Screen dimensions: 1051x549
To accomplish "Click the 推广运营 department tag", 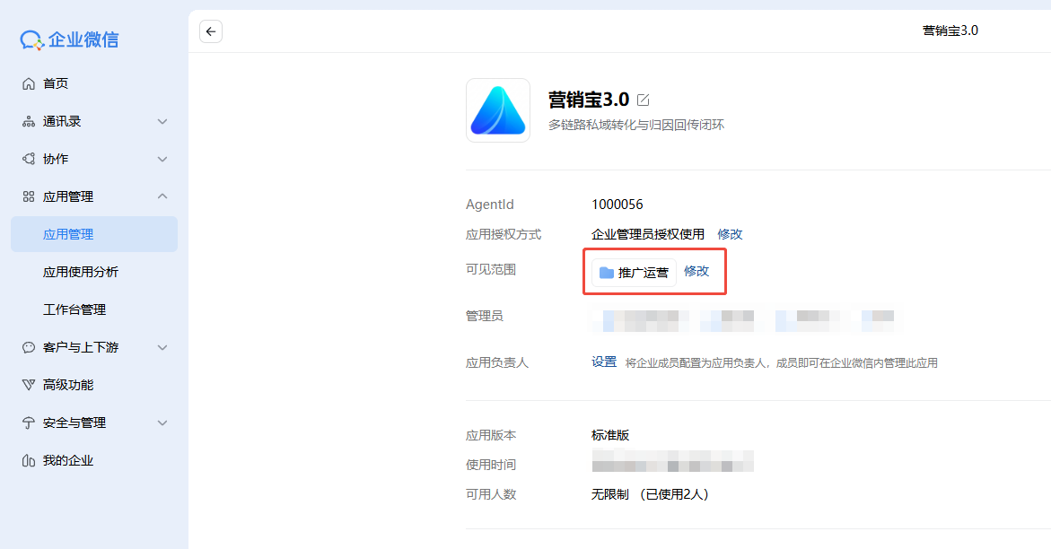I will coord(634,272).
